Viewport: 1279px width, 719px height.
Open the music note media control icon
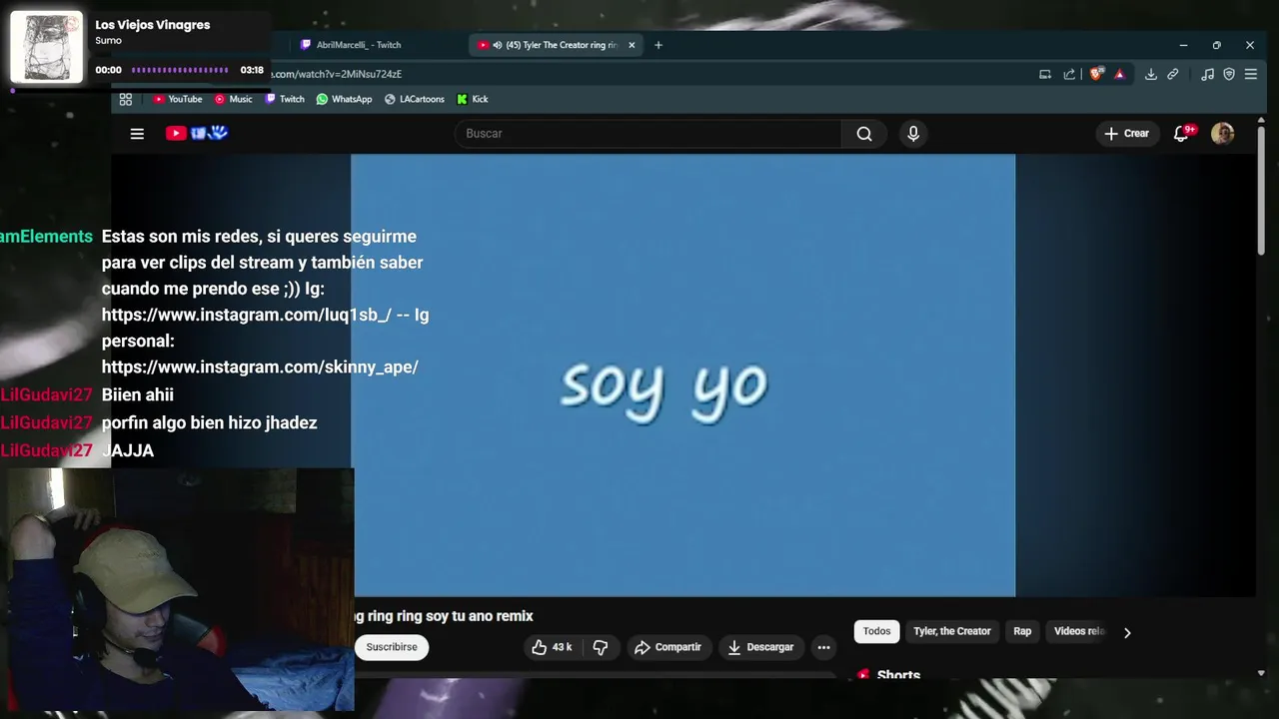pos(1207,74)
